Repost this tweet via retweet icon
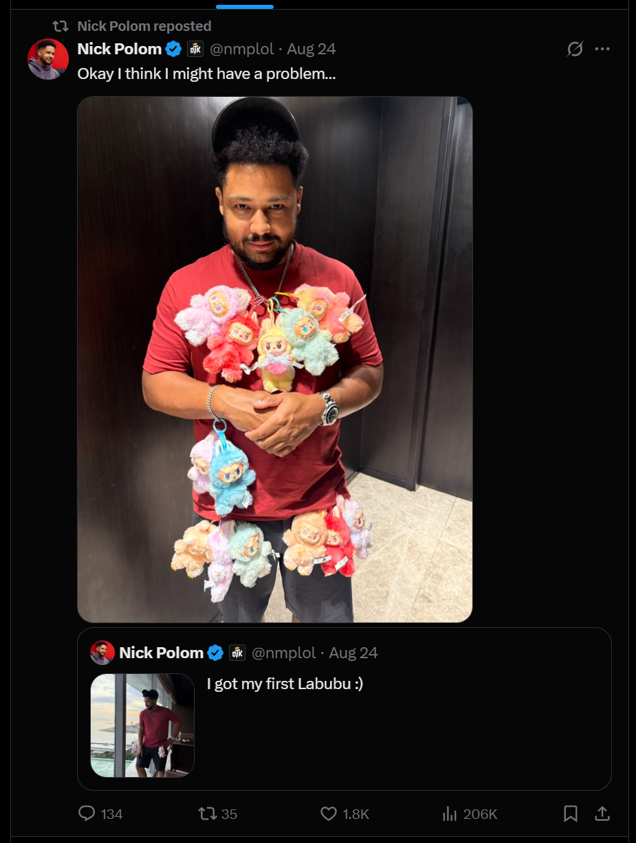 pos(207,813)
